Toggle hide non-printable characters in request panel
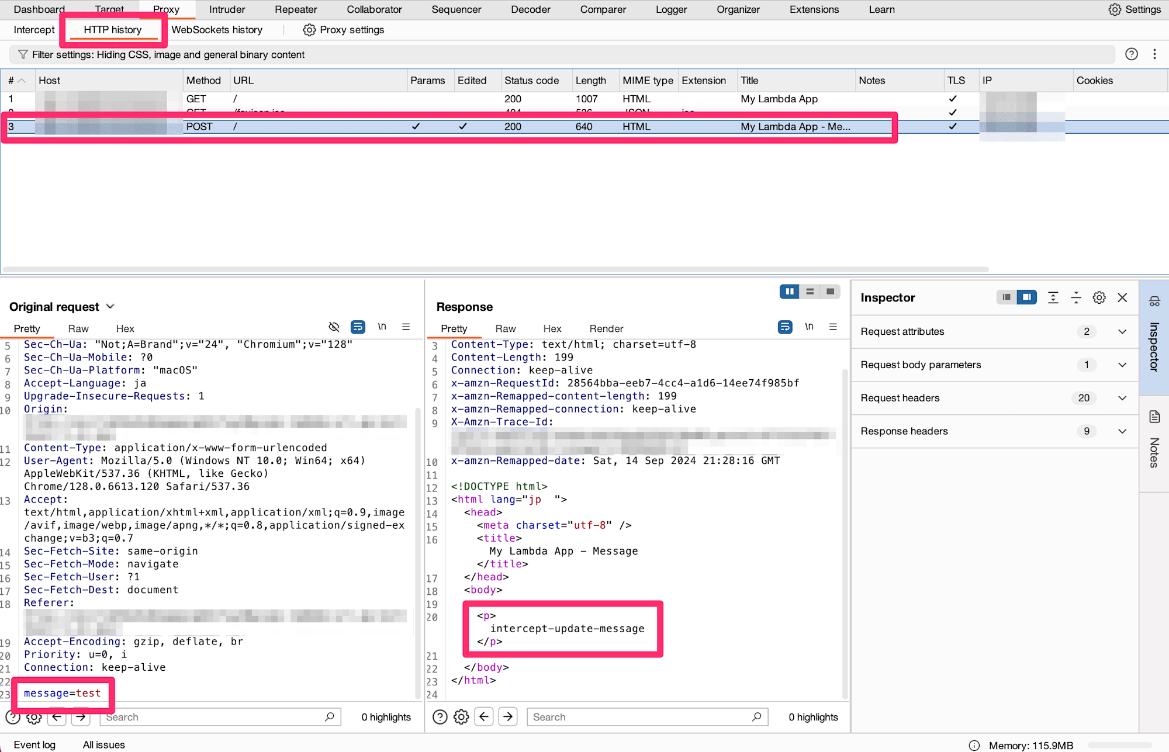This screenshot has height=752, width=1169. 334,327
